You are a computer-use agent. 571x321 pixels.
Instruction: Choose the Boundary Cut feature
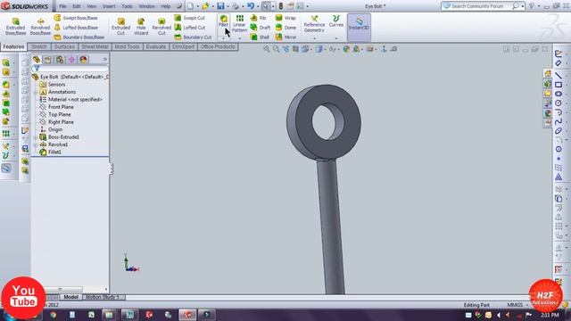click(193, 37)
